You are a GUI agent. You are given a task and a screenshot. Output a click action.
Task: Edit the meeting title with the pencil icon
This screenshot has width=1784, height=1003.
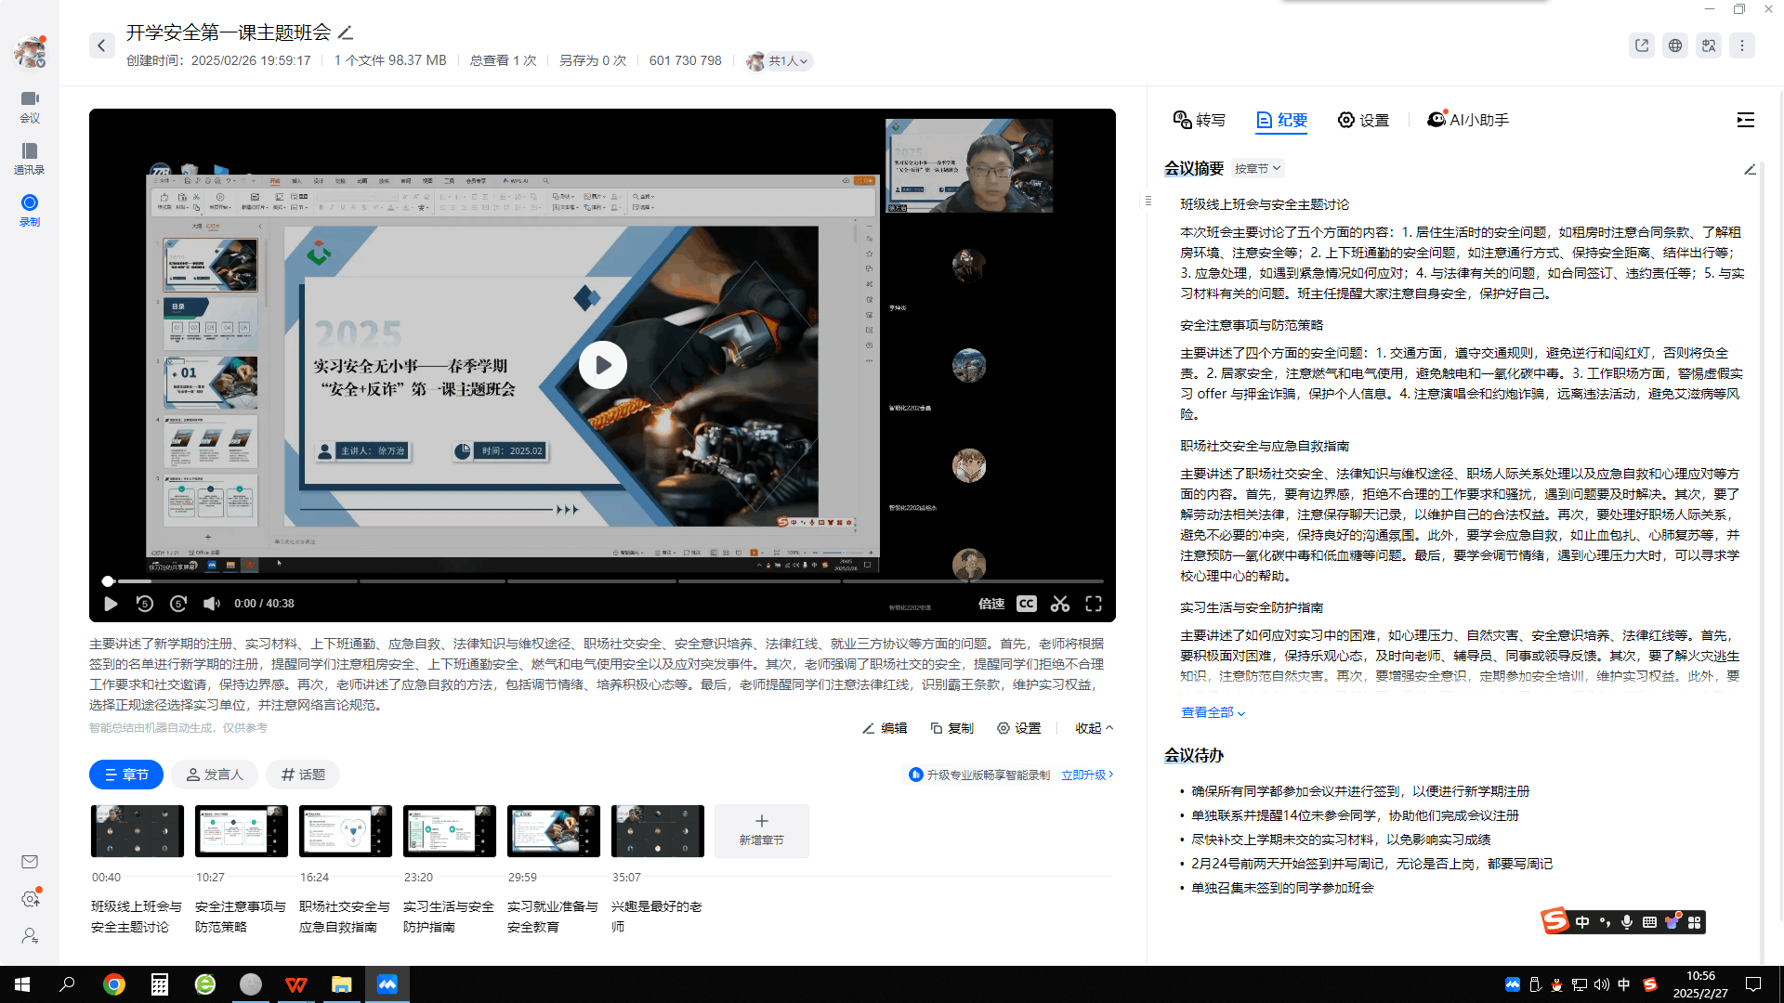346,33
